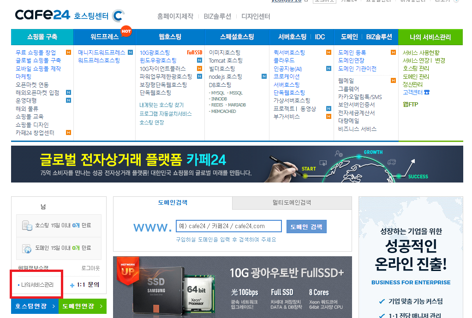Click the blue C emblem beside the logo

[x=118, y=16]
